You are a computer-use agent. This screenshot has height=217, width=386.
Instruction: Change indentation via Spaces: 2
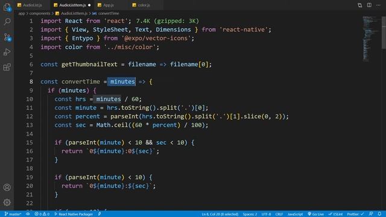tap(250, 214)
